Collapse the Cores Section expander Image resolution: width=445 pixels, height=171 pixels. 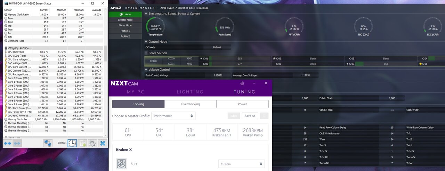click(146, 53)
